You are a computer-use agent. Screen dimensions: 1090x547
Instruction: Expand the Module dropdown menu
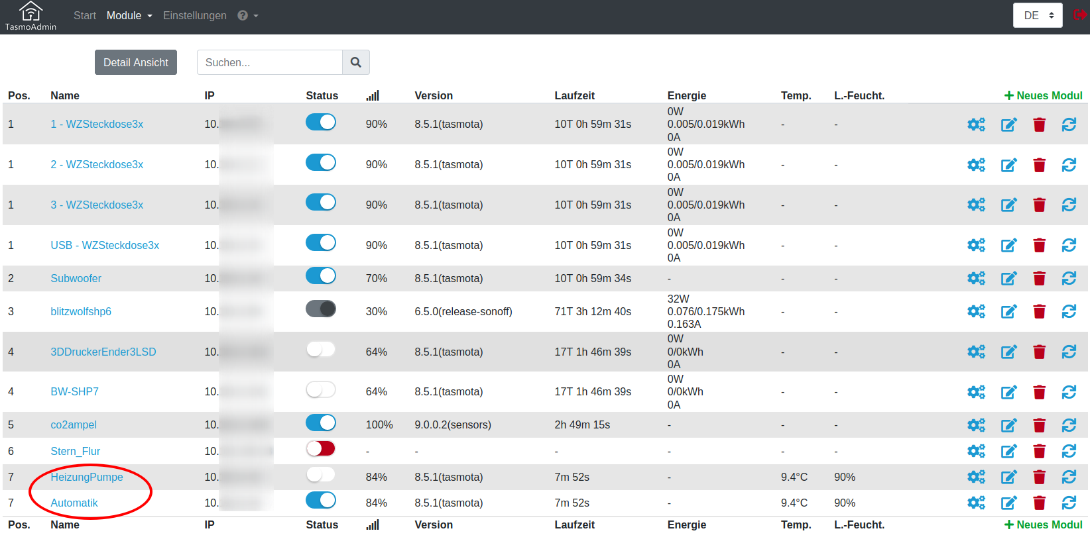pyautogui.click(x=129, y=15)
